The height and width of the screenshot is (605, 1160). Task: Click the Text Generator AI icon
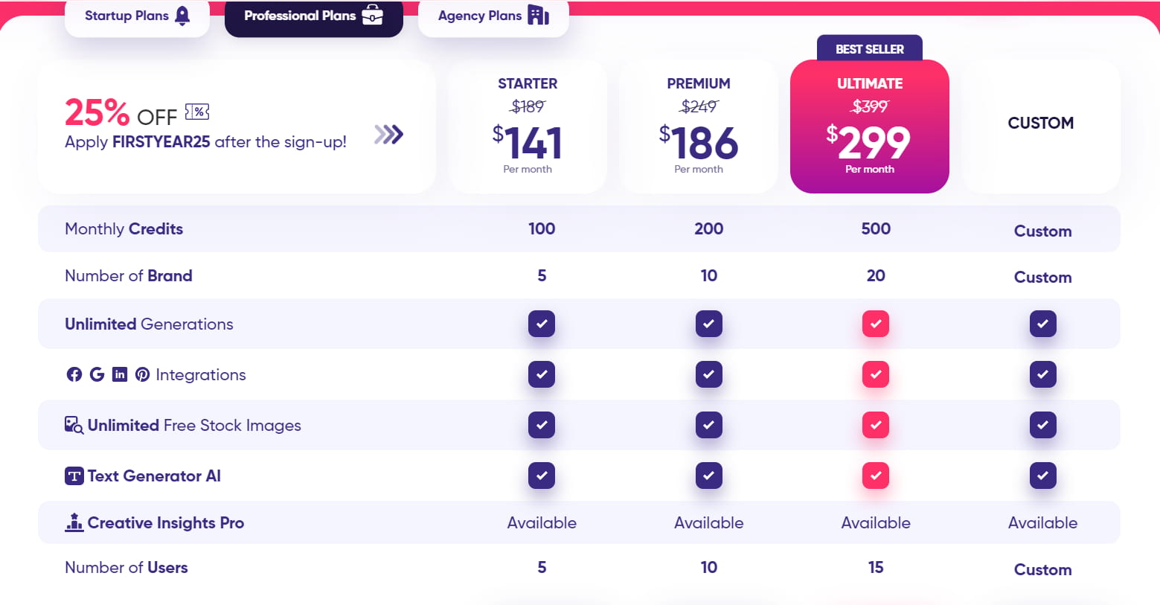coord(74,476)
